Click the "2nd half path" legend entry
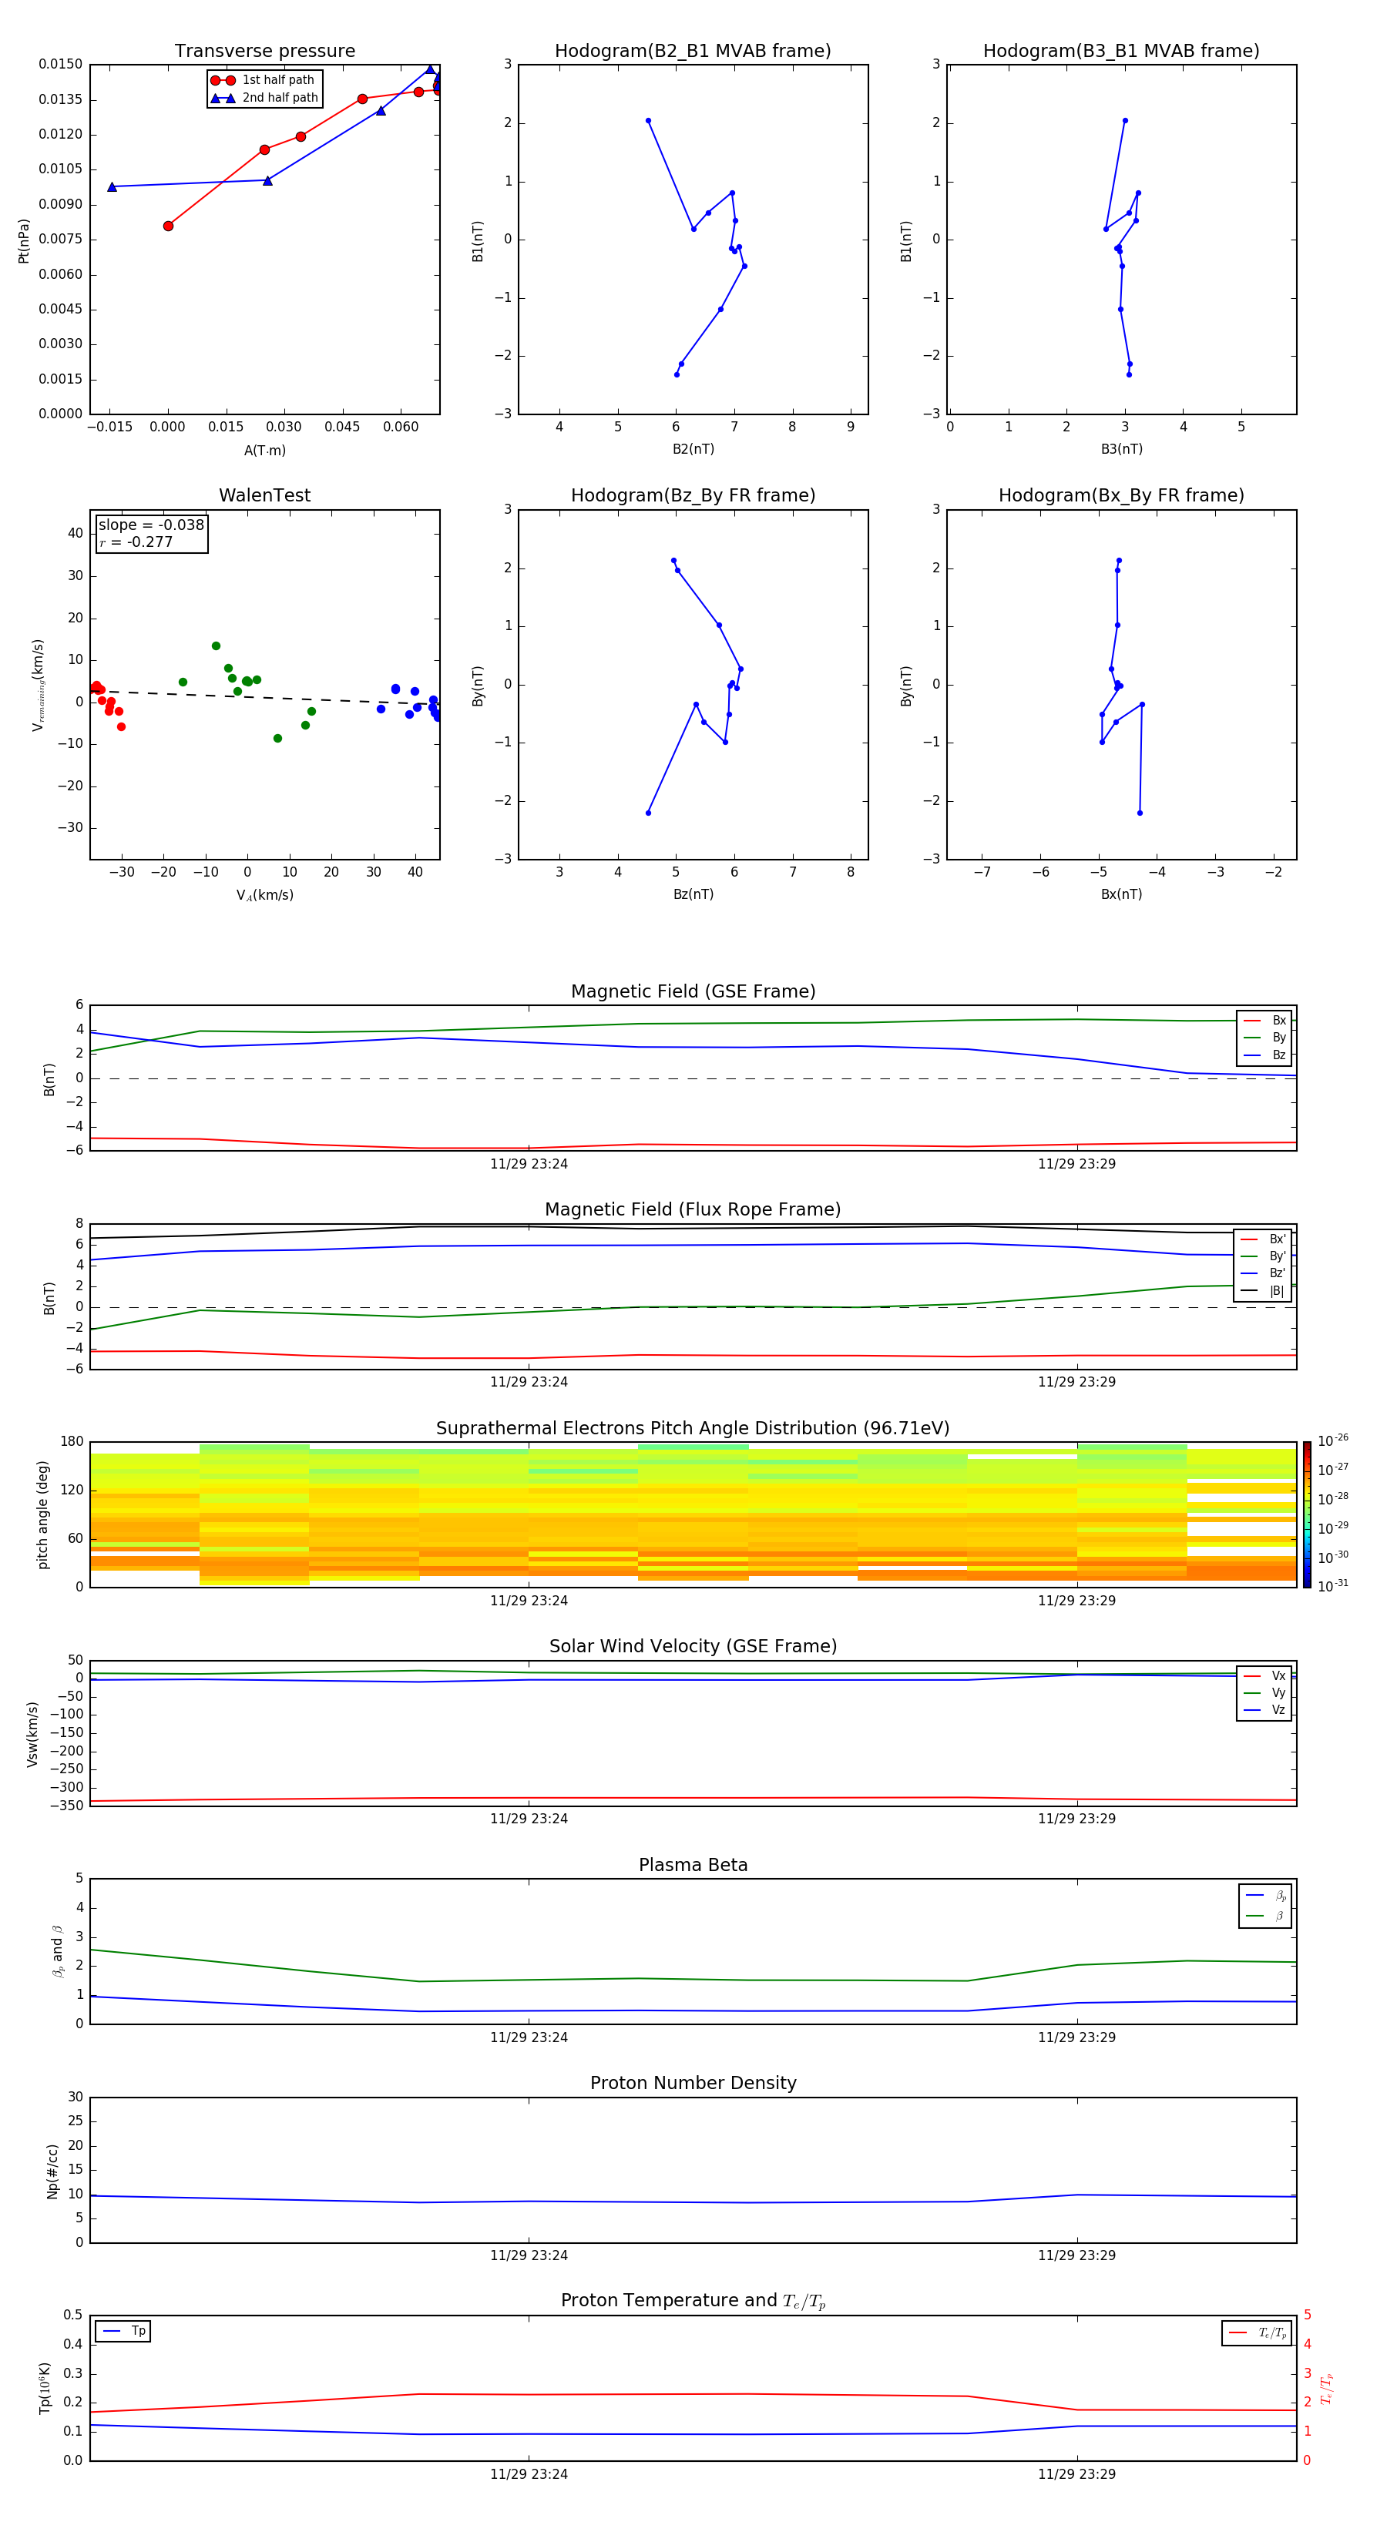 click(264, 98)
